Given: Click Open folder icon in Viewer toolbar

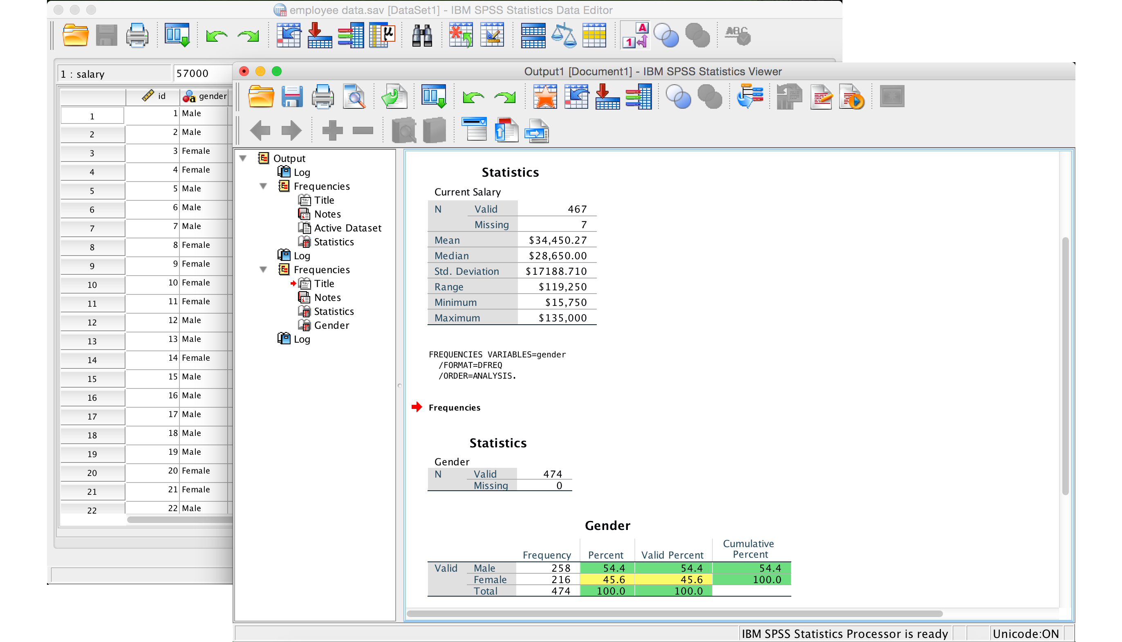Looking at the screenshot, I should tap(261, 96).
